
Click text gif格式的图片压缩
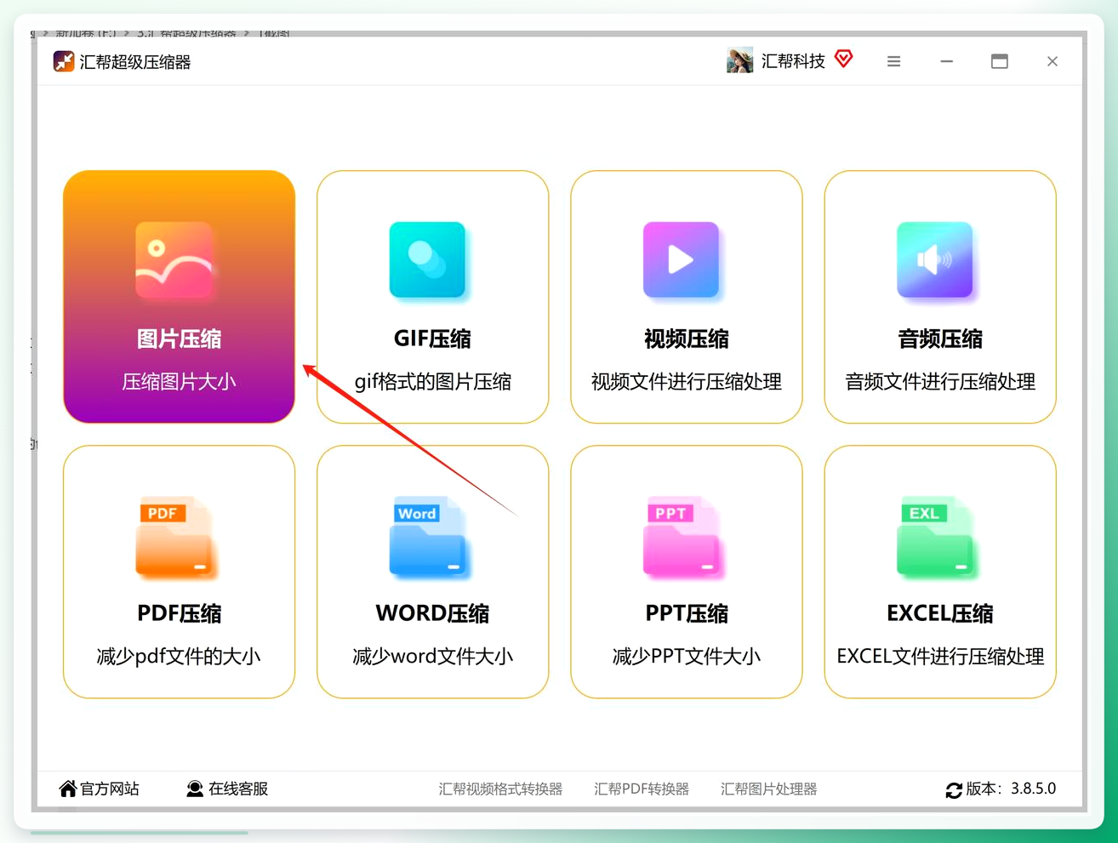[432, 382]
